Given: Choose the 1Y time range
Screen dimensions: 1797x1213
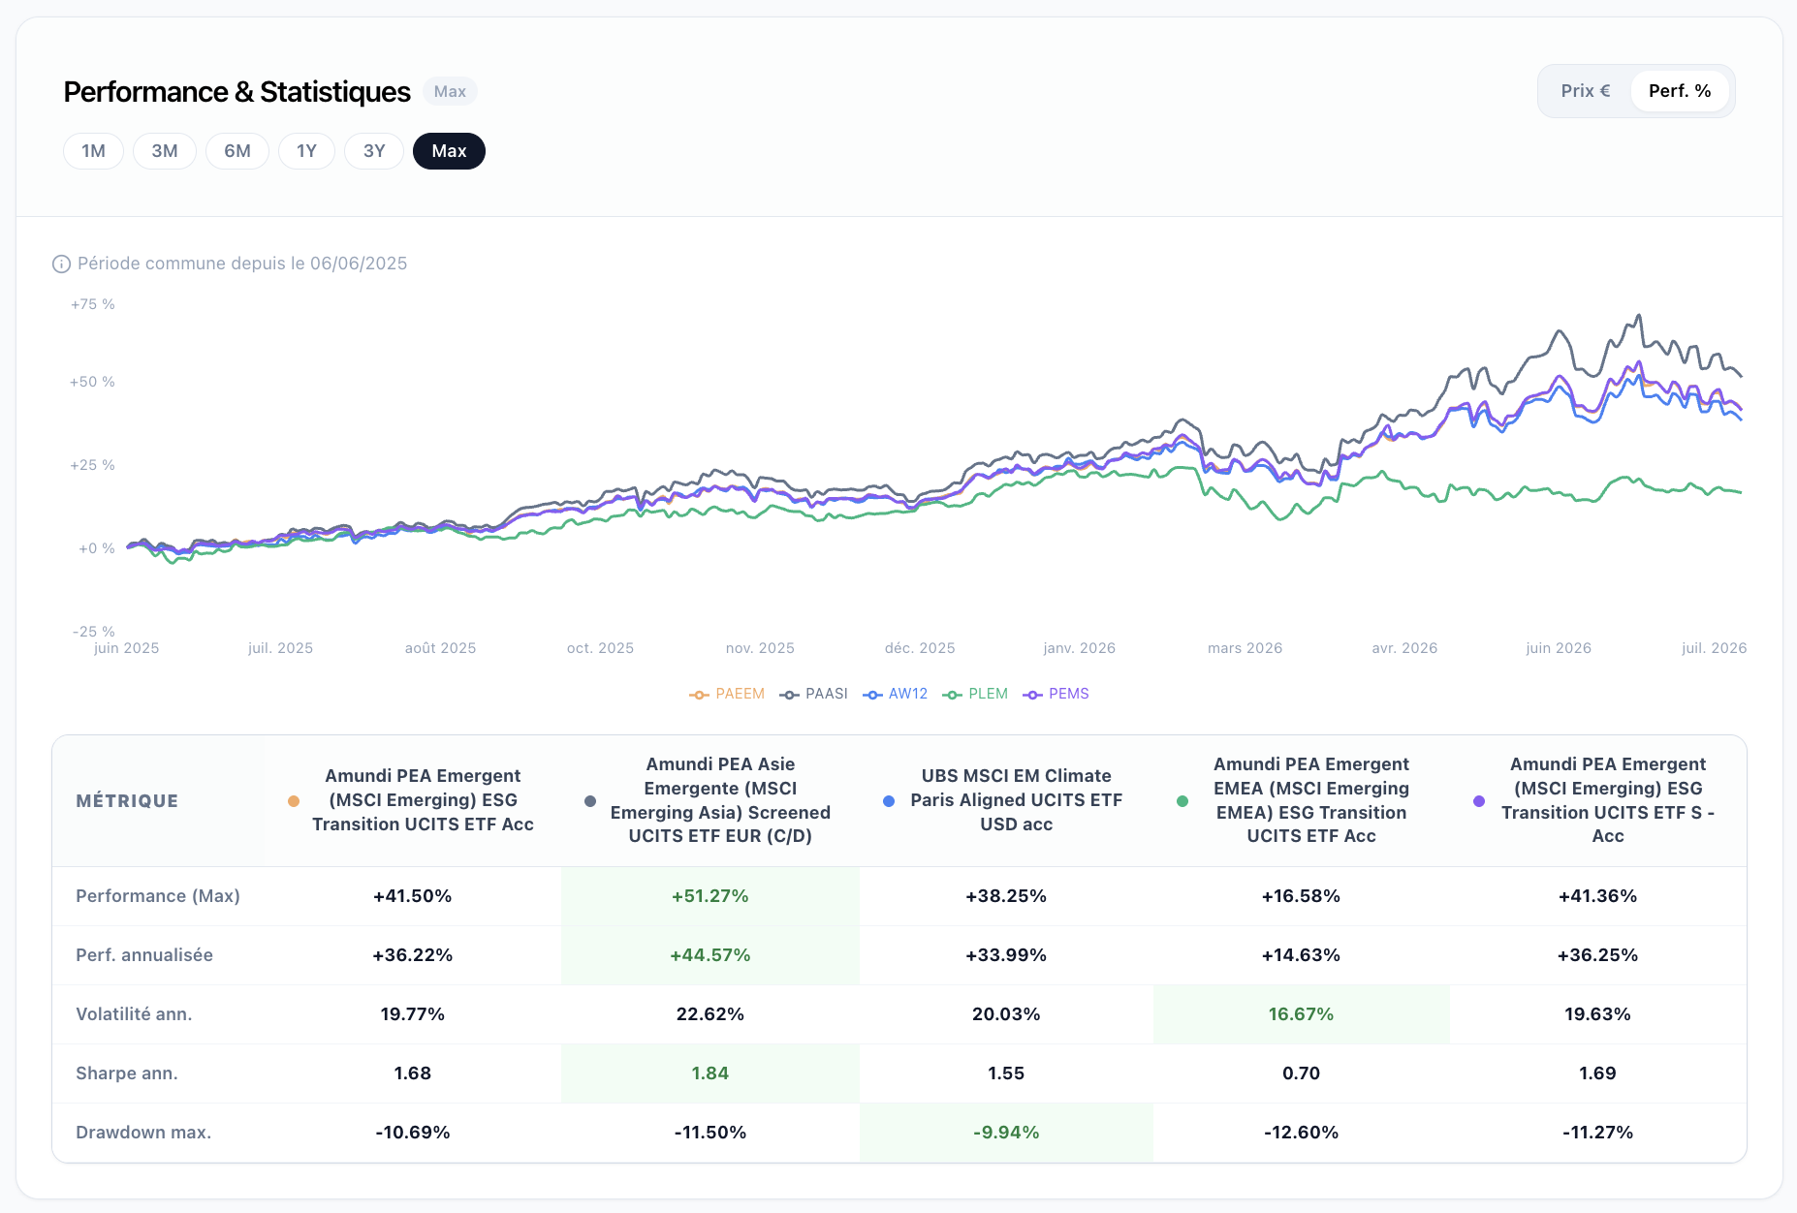Looking at the screenshot, I should tap(306, 151).
